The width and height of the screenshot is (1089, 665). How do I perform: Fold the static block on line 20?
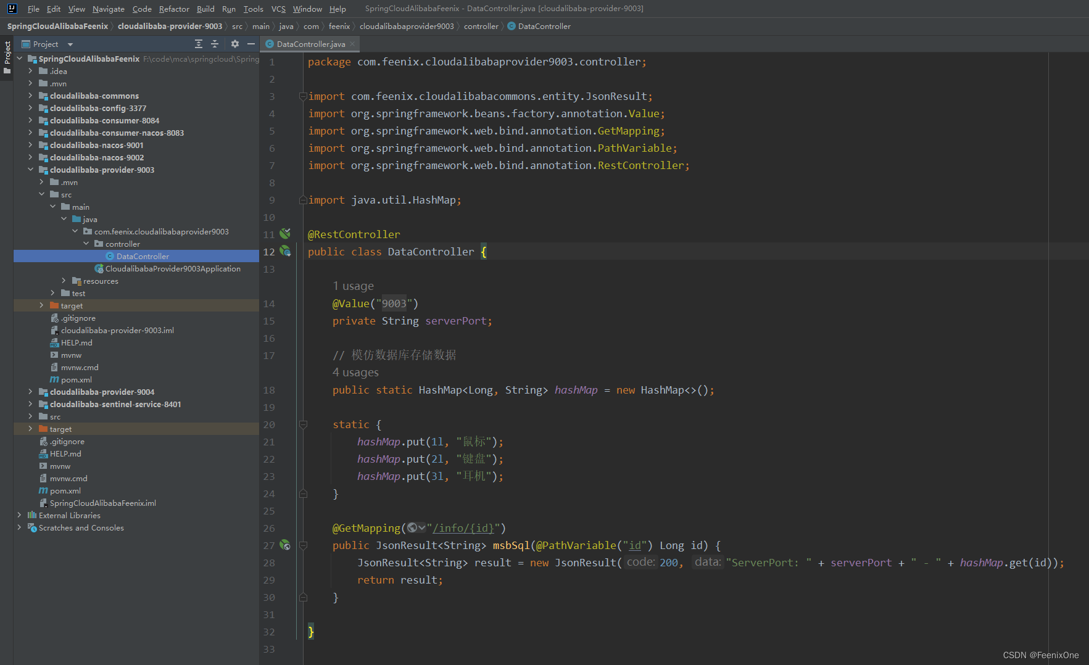pos(303,424)
